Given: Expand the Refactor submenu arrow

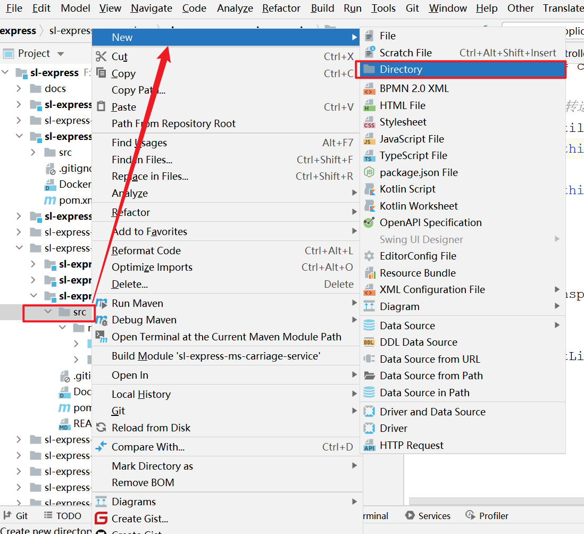Looking at the screenshot, I should (354, 212).
